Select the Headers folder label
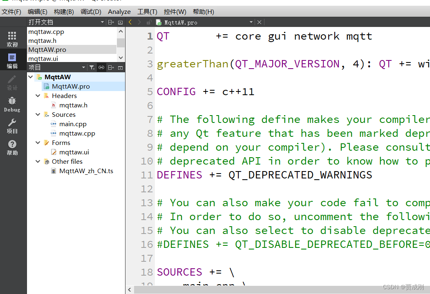 64,96
